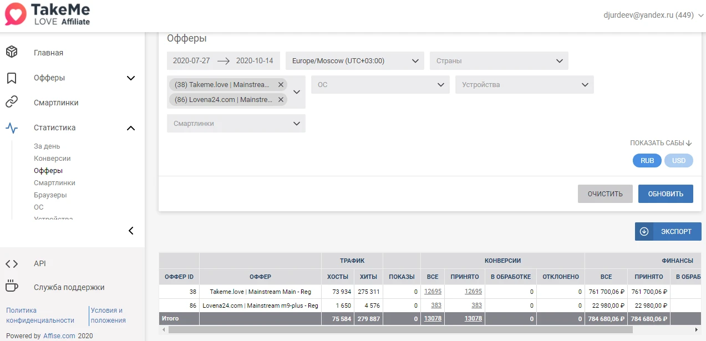Open the Смартлинки filter dropdown
706x341 pixels.
pos(236,124)
